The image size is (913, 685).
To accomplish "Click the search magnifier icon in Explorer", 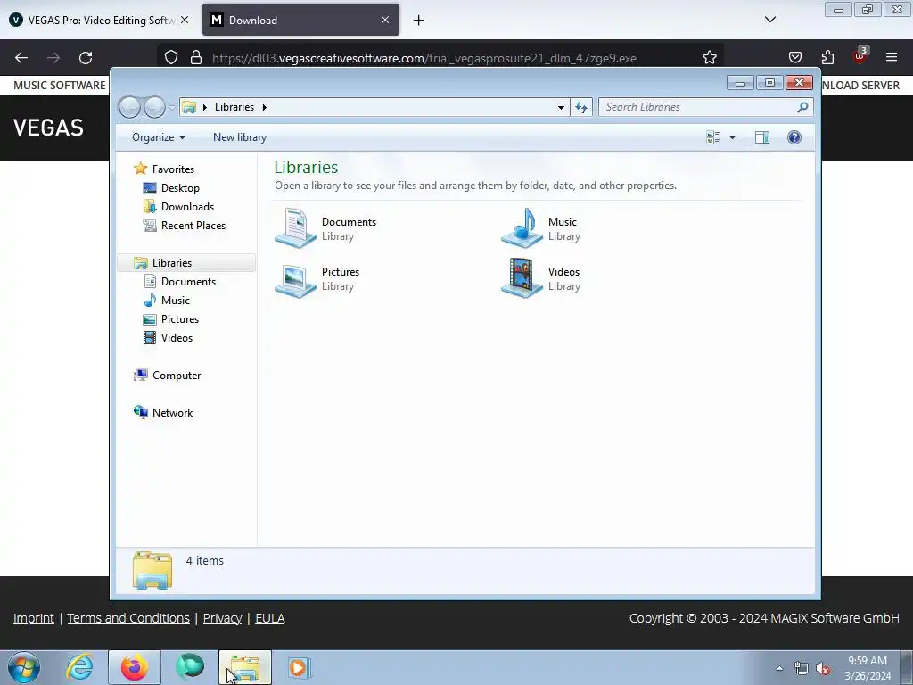I will (x=802, y=107).
